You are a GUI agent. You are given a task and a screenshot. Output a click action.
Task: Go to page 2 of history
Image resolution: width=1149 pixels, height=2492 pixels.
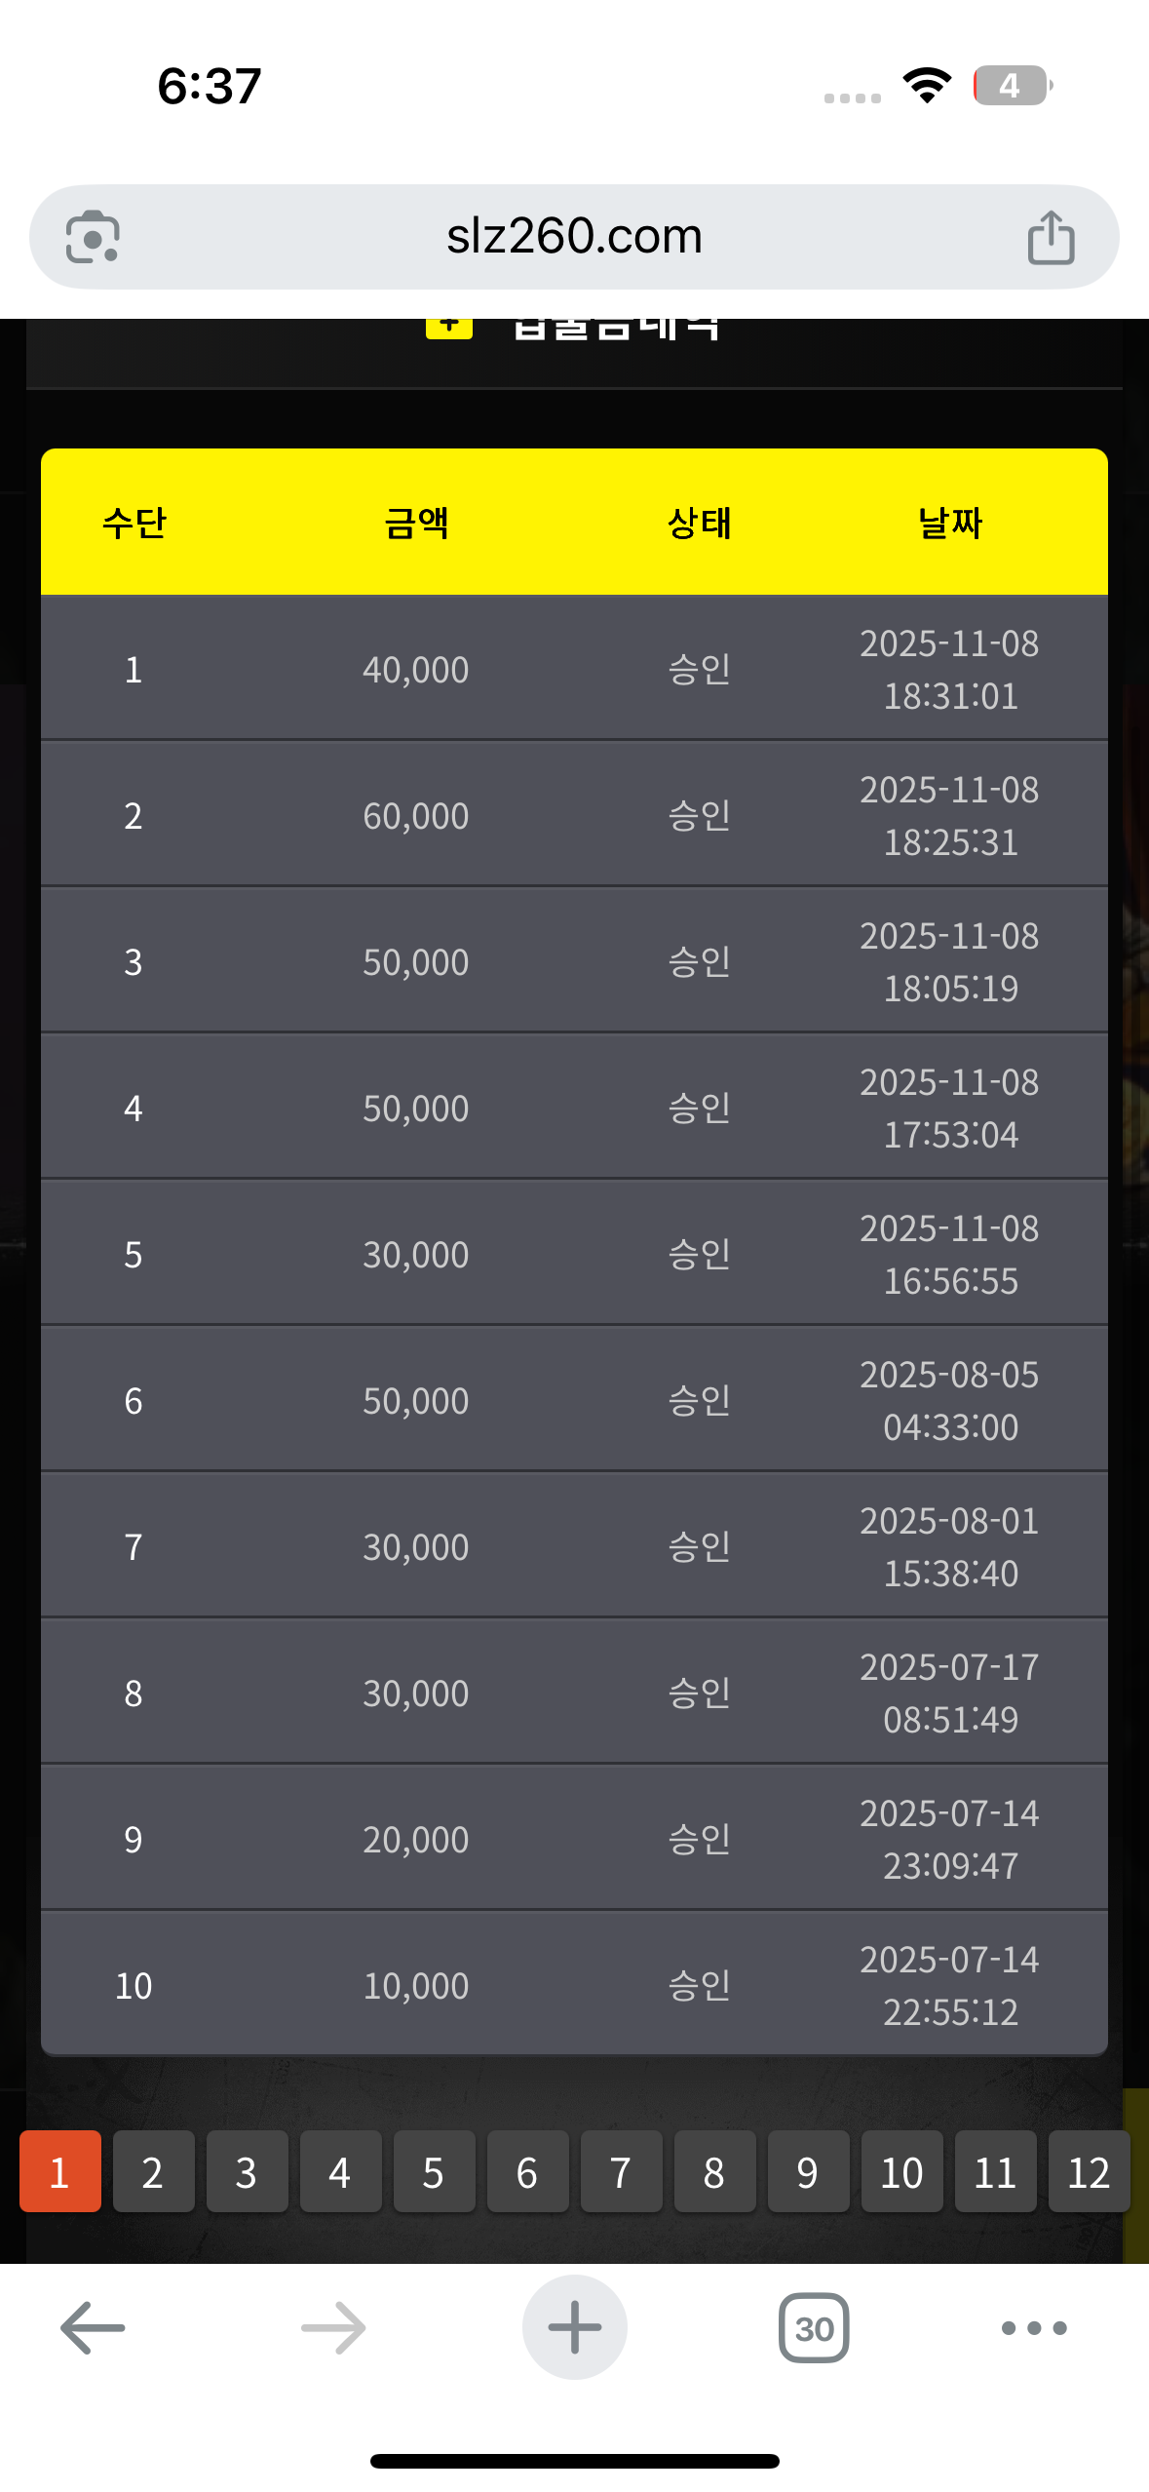[x=153, y=2172]
